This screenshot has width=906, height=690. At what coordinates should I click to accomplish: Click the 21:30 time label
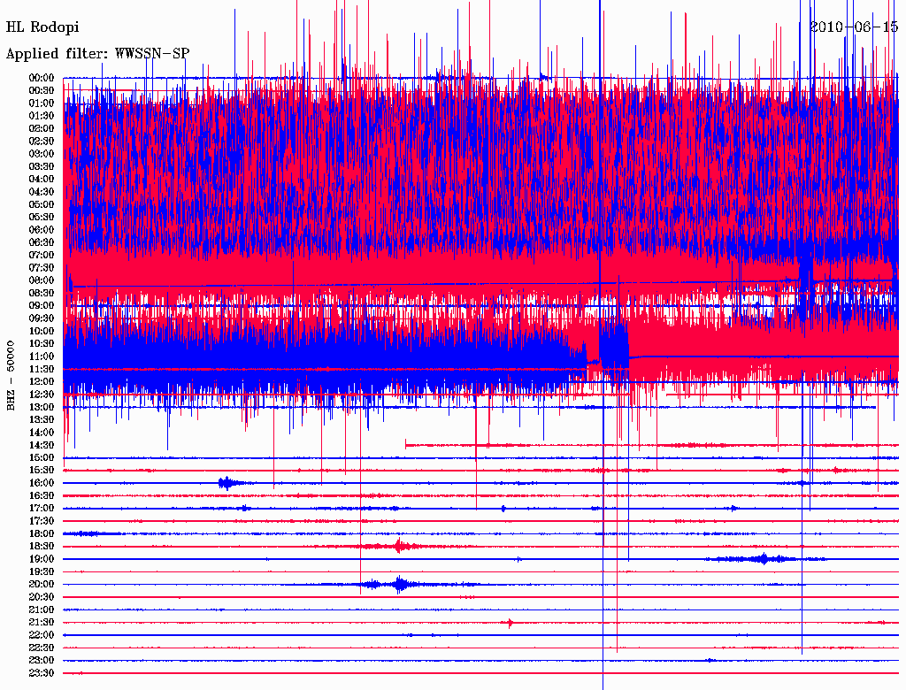point(42,623)
